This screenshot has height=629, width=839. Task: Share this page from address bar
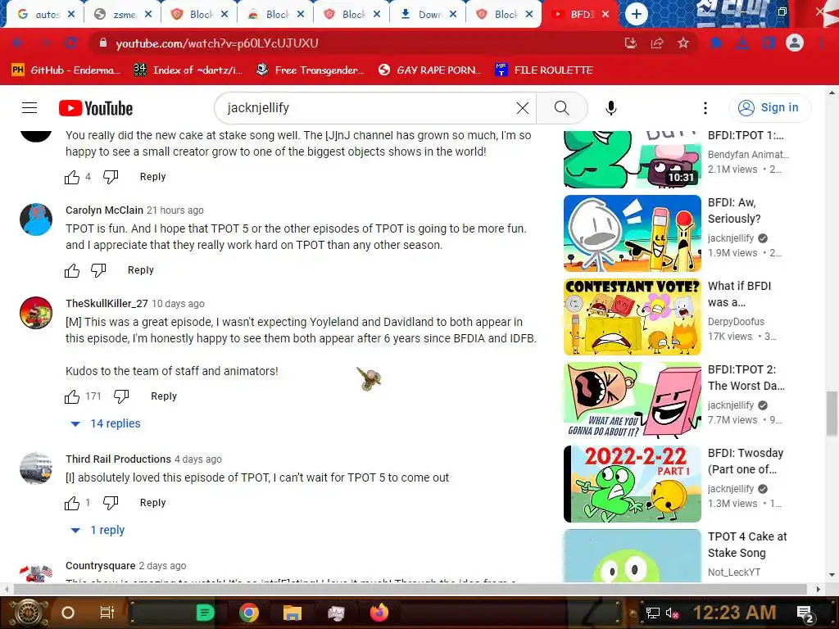click(657, 43)
